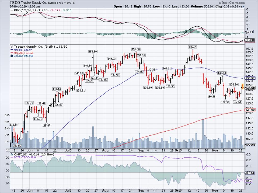Click the 133.81 low price label
The width and height of the screenshot is (258, 193).
(81, 90)
